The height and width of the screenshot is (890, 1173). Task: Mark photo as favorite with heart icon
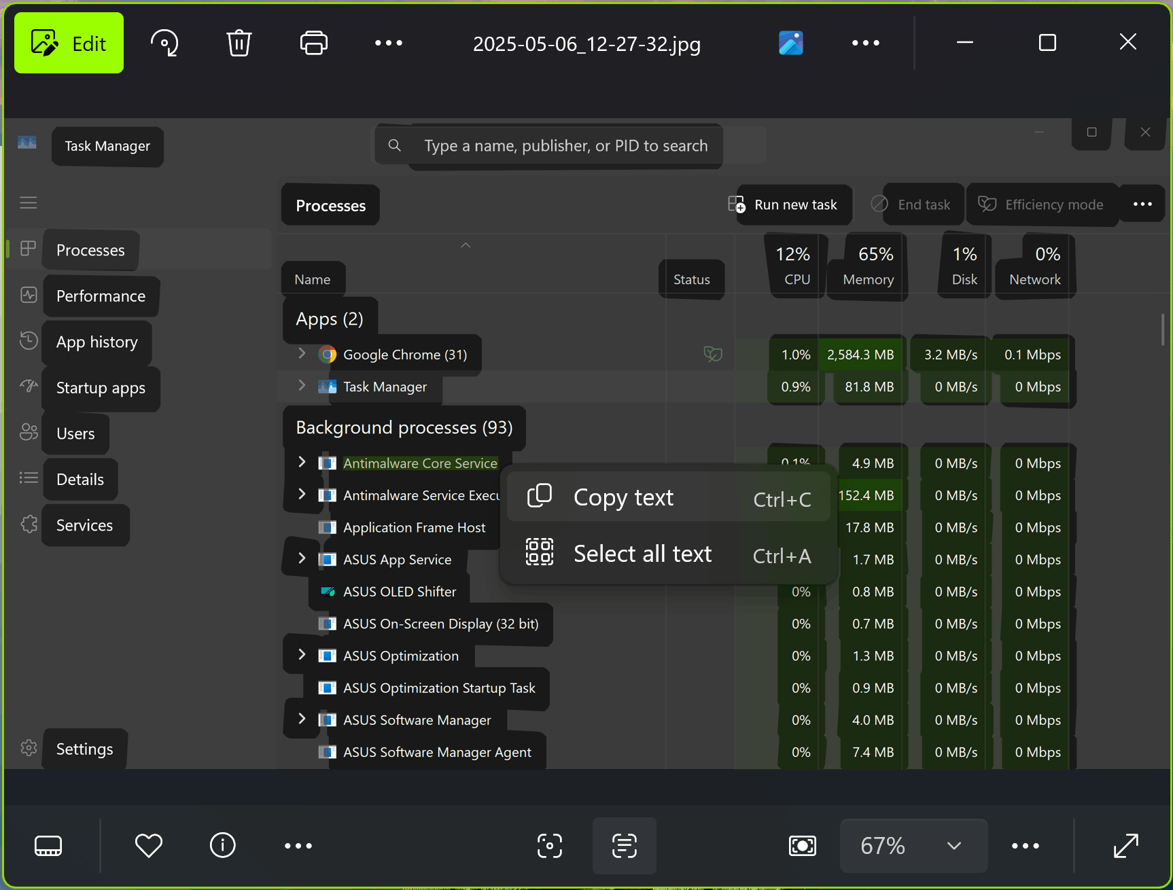coord(149,846)
